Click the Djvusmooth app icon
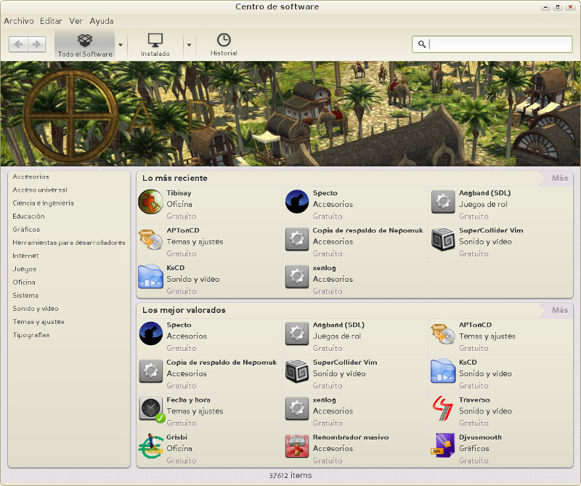The width and height of the screenshot is (581, 486). pos(443,446)
